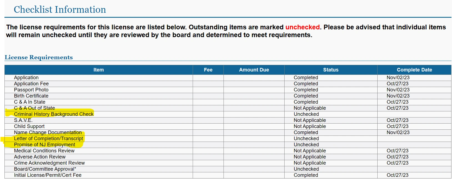Click the Board/Committee Approval* item

click(45, 169)
